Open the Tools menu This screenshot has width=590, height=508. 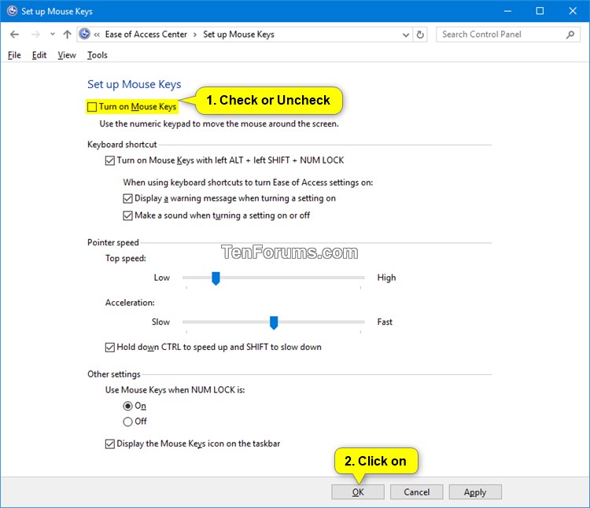pyautogui.click(x=98, y=55)
